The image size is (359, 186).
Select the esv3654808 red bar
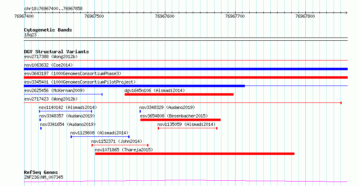pos(180,120)
